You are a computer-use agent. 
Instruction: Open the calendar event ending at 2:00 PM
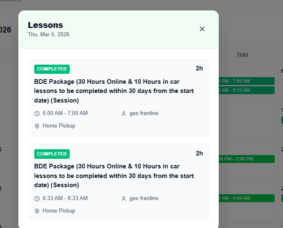click(246, 159)
